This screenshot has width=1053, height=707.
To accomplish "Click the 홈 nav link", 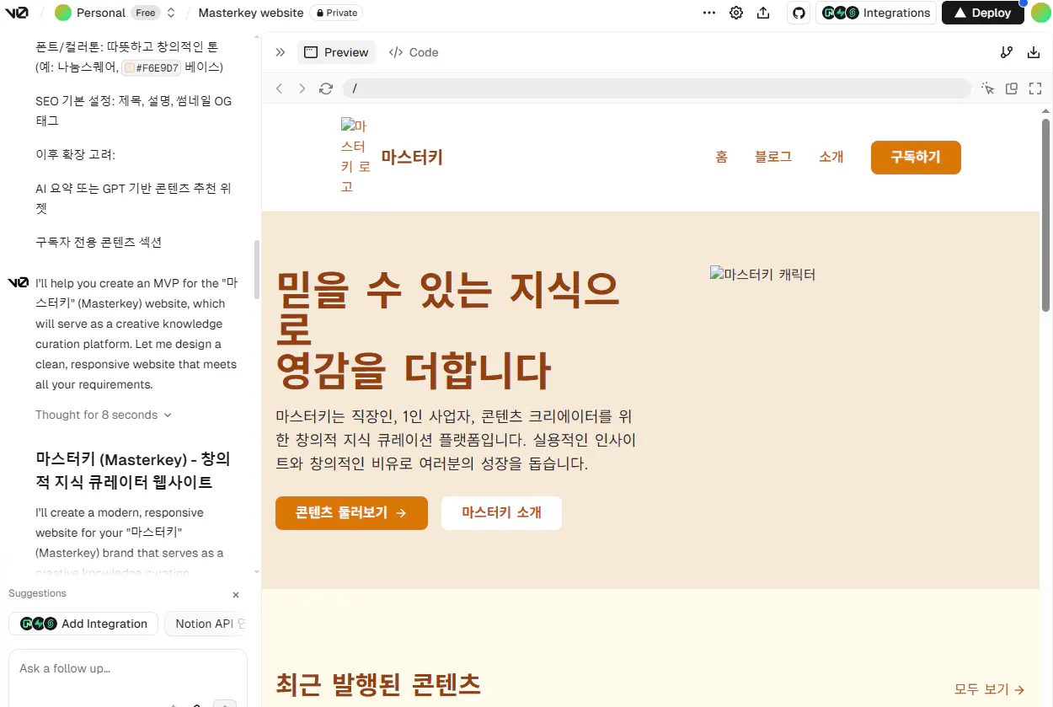I will [721, 157].
